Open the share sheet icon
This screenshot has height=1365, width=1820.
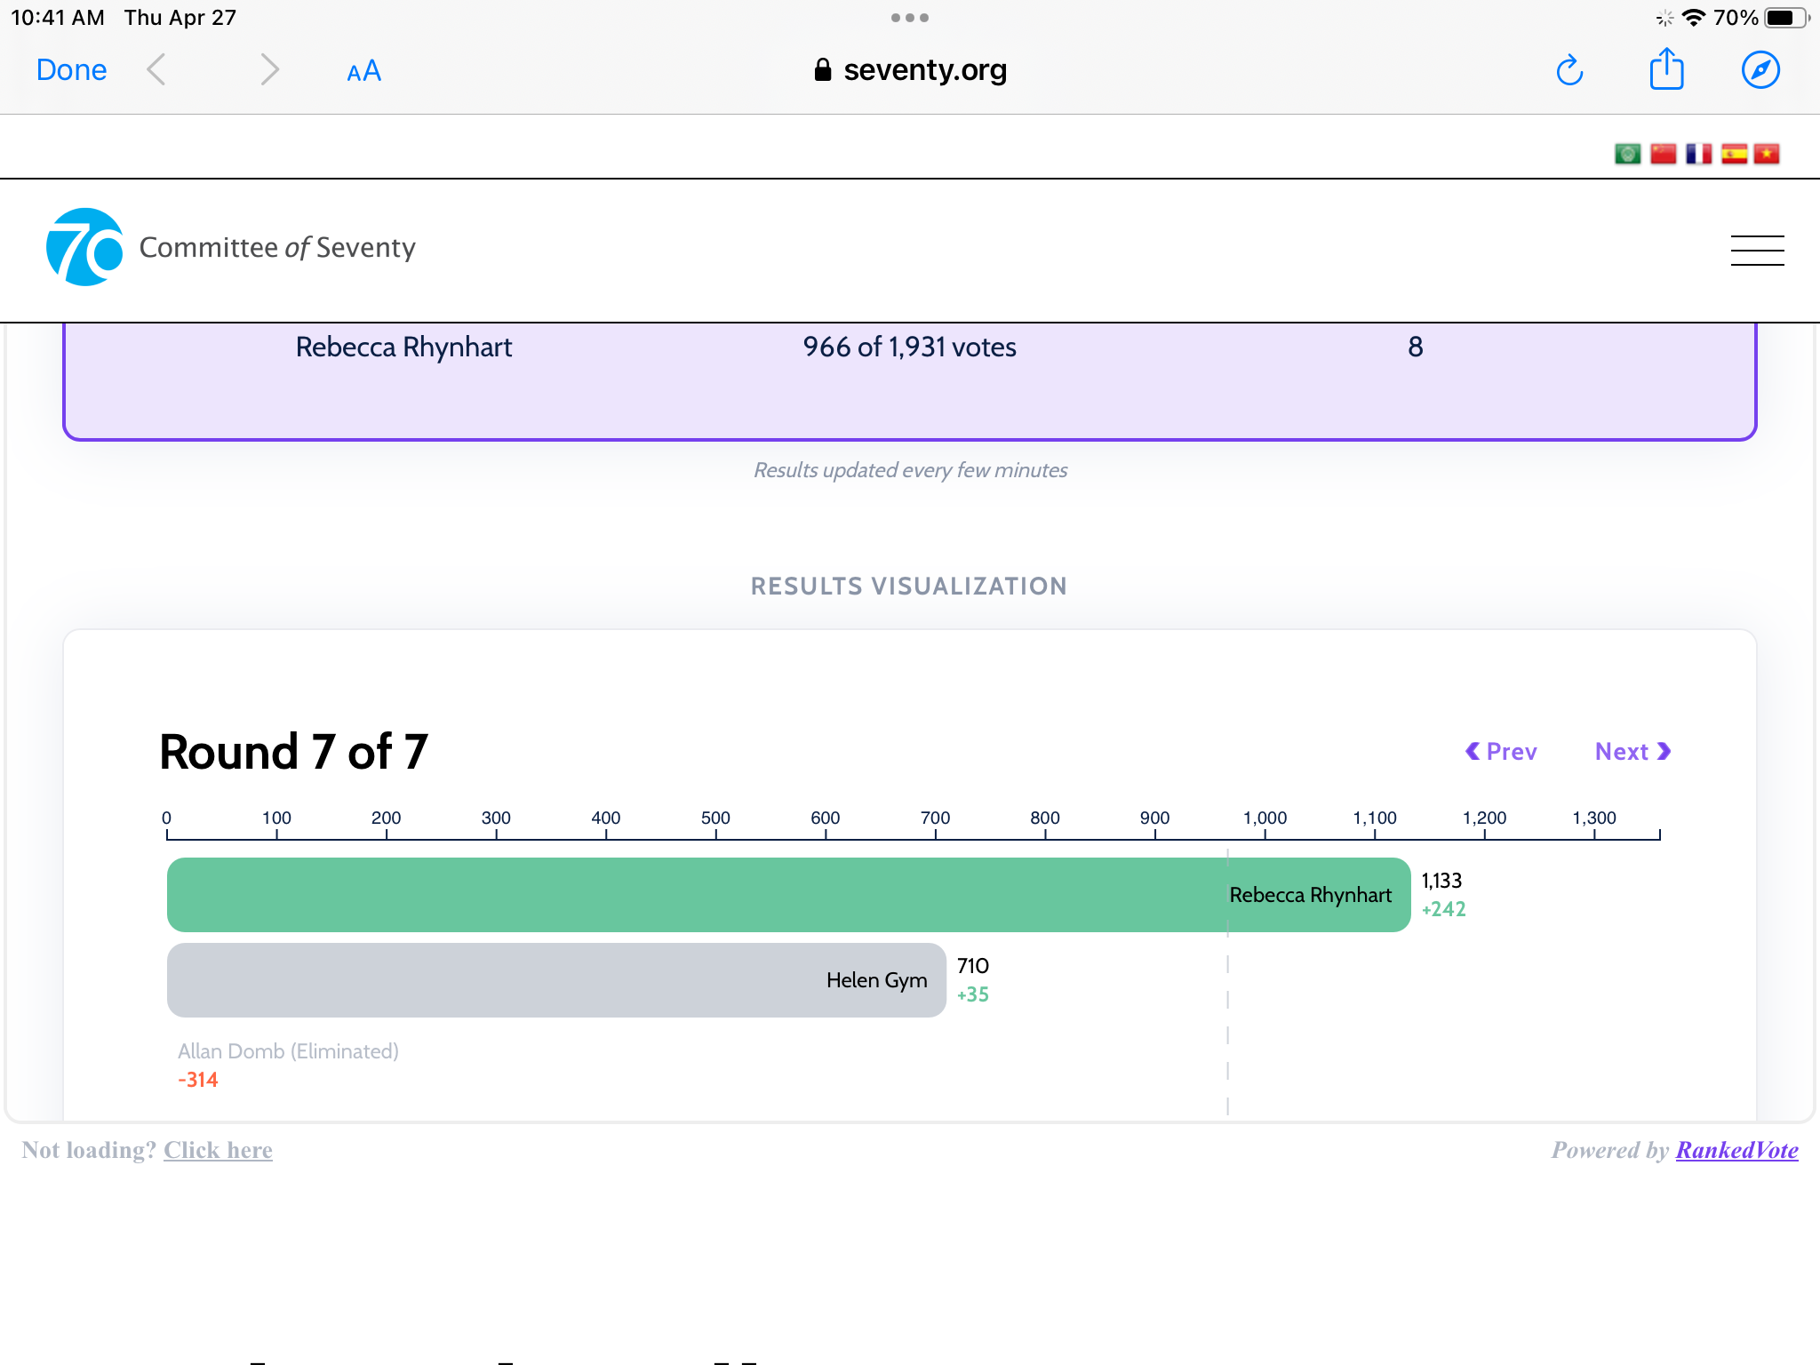(1666, 69)
